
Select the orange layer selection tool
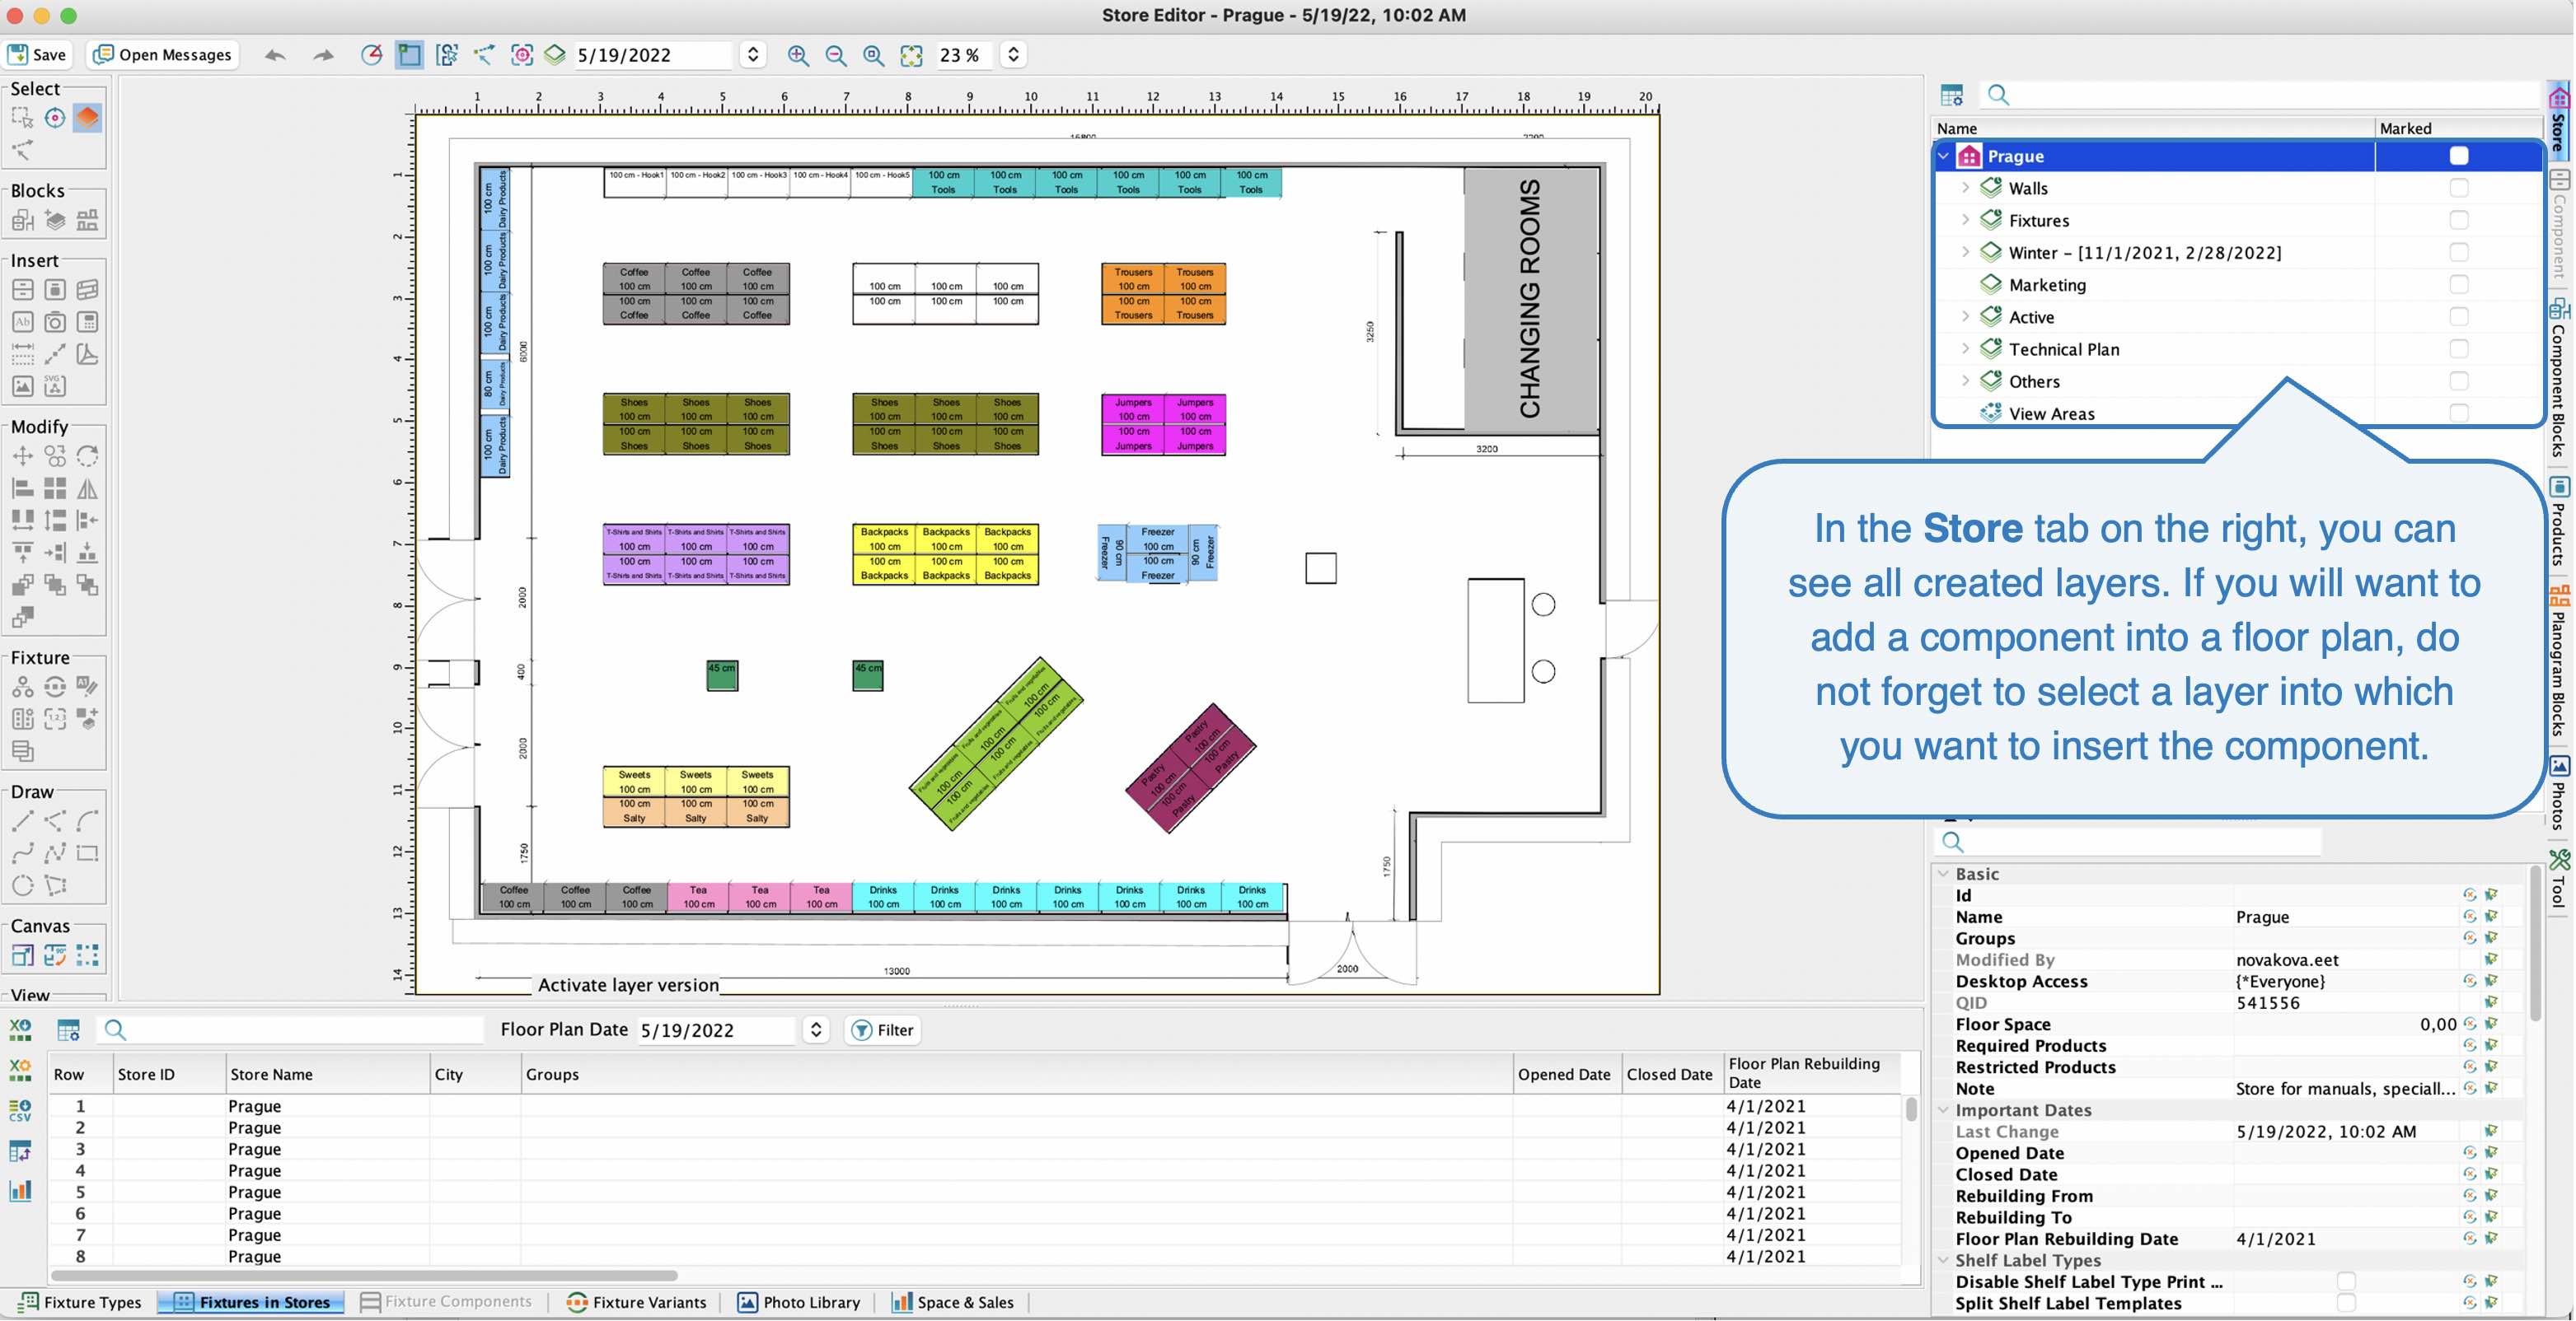coord(87,118)
